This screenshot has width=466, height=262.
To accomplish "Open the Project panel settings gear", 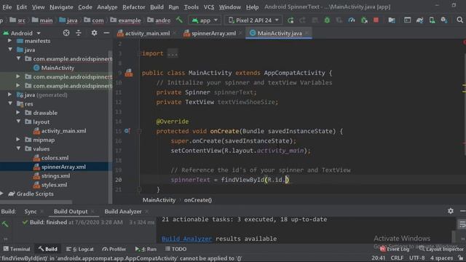I will 94,33.
